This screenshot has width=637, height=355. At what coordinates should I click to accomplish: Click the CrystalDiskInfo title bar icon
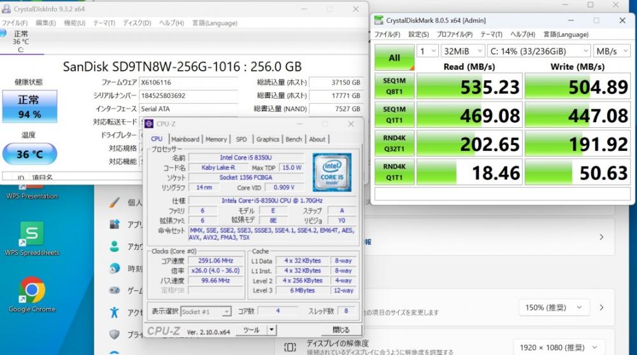pos(6,8)
